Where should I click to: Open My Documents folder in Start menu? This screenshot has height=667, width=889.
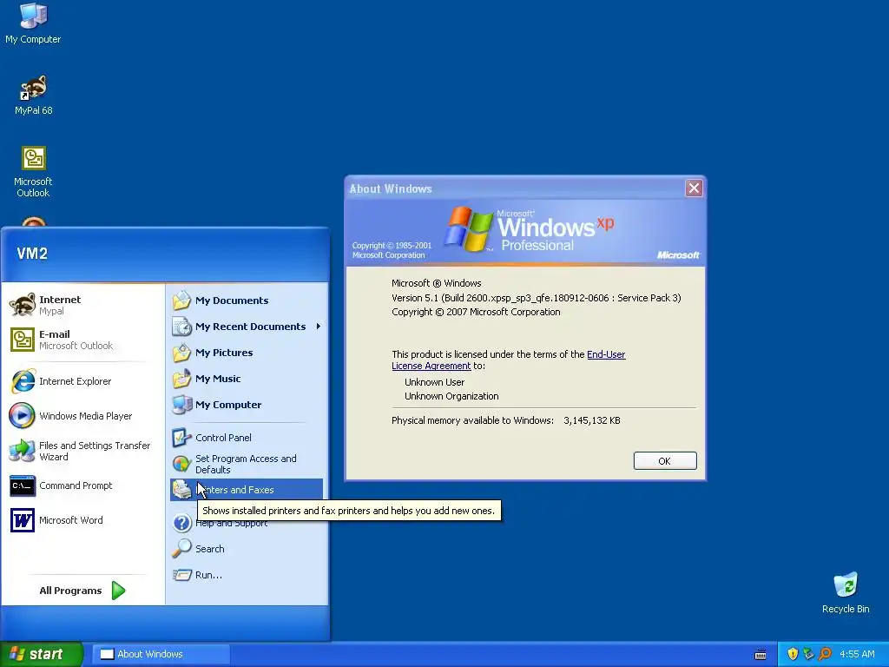[247, 300]
